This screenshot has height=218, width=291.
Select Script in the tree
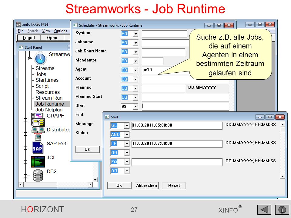coord(42,86)
